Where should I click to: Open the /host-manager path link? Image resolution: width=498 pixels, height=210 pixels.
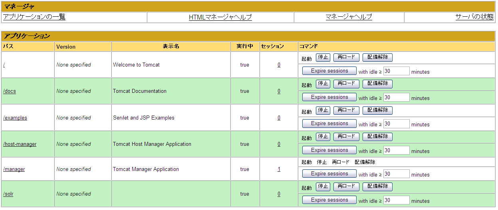20,144
